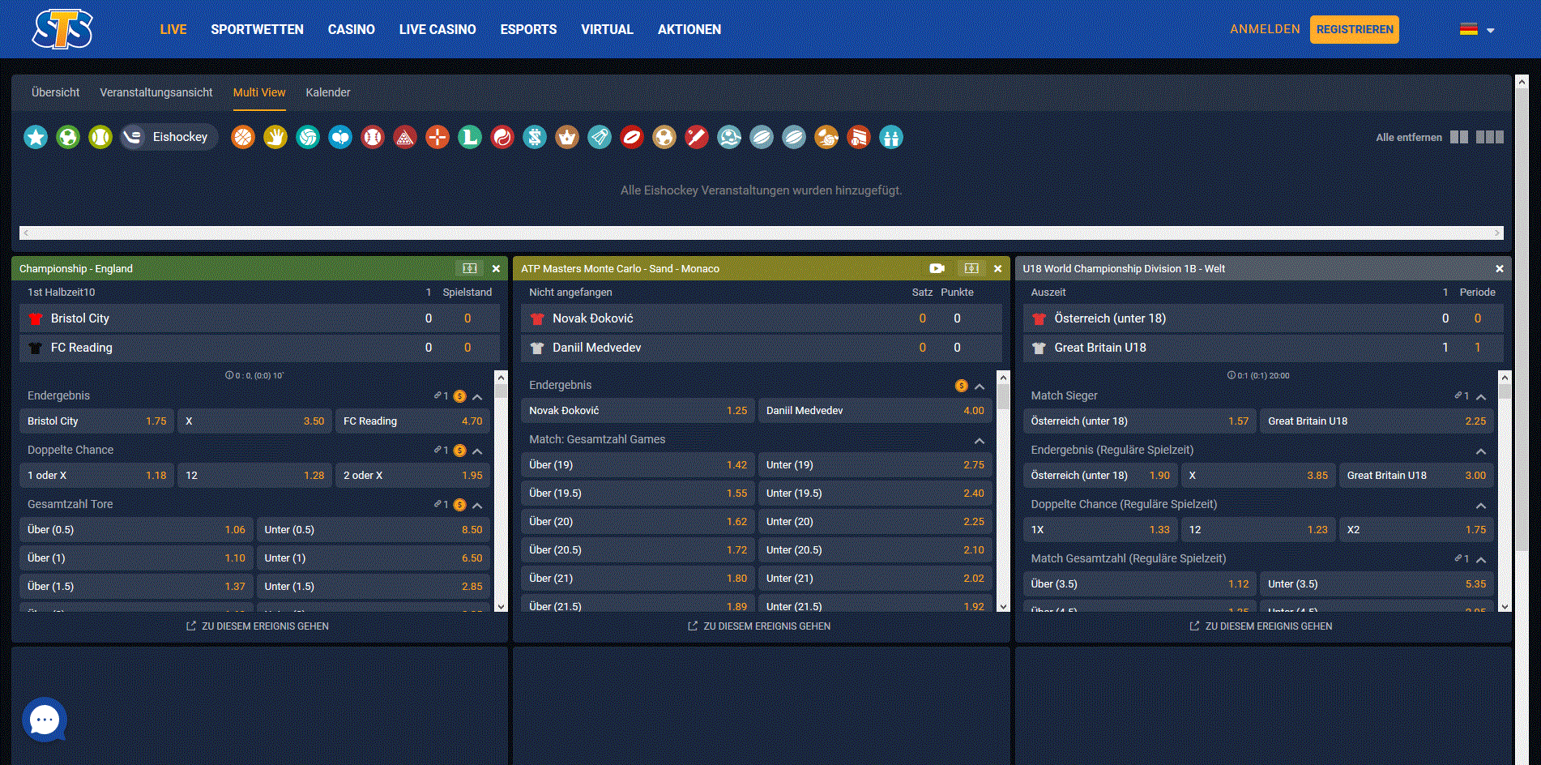Select the orange basketball sport icon

(243, 137)
